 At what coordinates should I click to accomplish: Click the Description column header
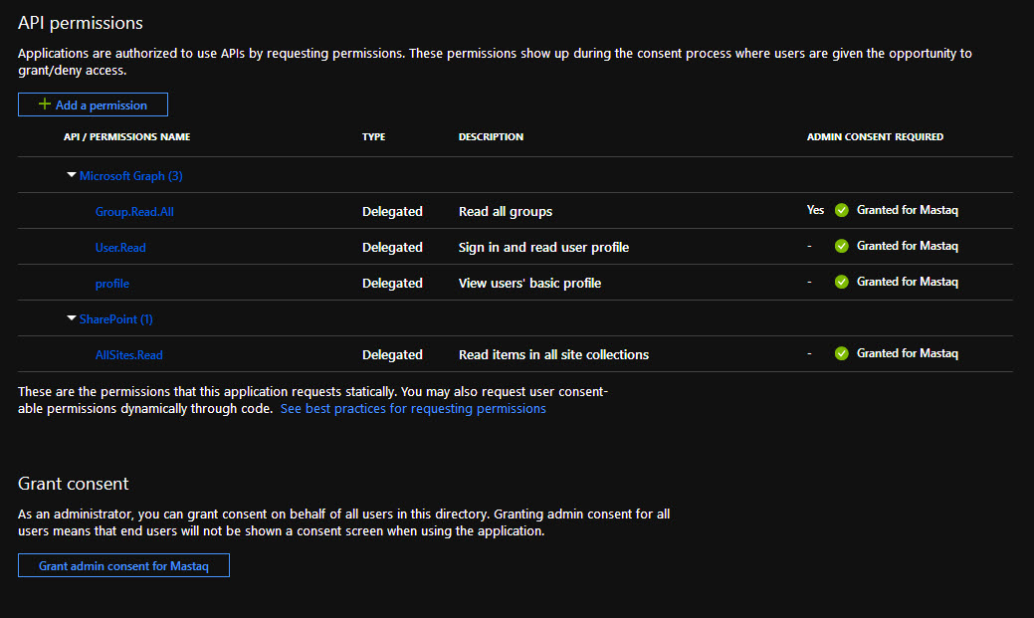click(491, 137)
